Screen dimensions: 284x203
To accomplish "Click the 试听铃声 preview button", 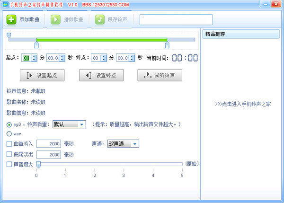I will [x=160, y=75].
